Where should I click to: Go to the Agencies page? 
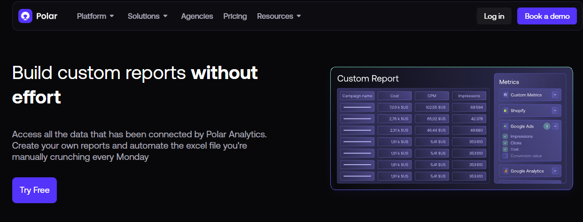click(197, 16)
